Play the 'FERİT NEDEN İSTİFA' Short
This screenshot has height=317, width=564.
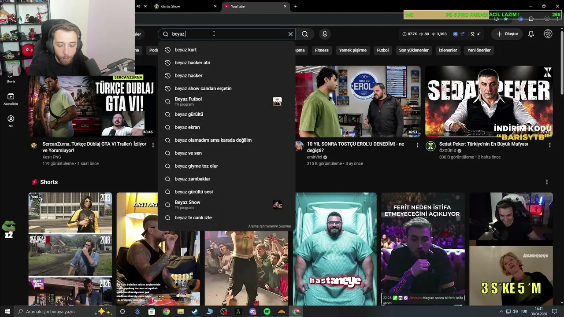click(423, 249)
